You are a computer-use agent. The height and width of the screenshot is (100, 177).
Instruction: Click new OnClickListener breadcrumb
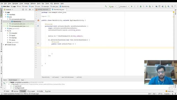(67, 77)
